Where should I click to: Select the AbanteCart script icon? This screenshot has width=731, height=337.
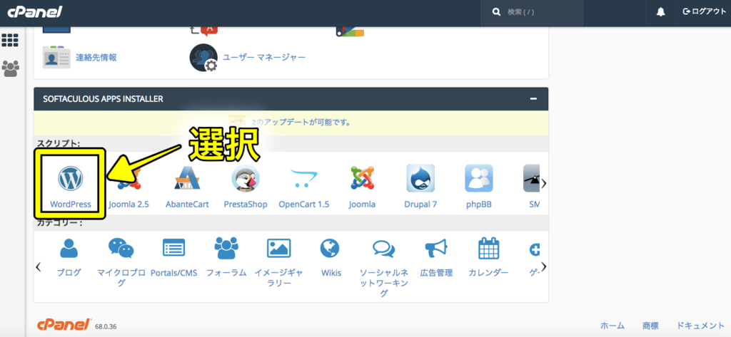(187, 178)
